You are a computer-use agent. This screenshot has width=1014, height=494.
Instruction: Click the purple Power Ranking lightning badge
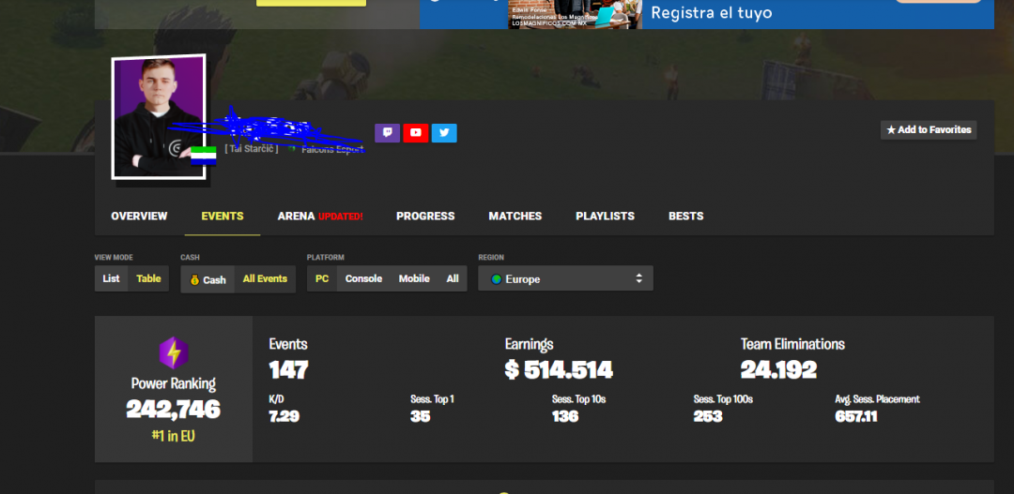[173, 353]
